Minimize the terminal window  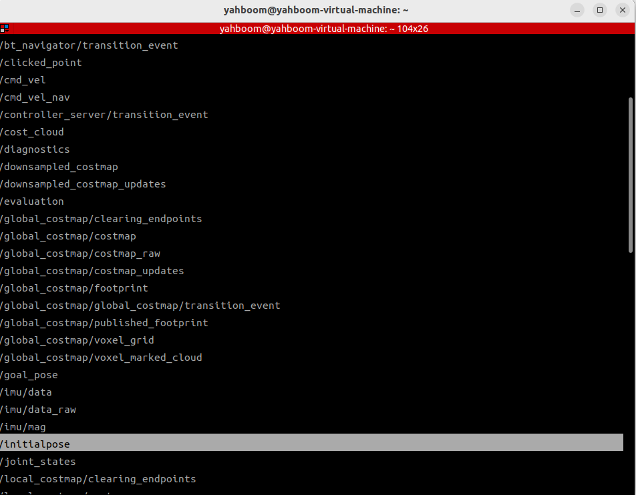(577, 10)
